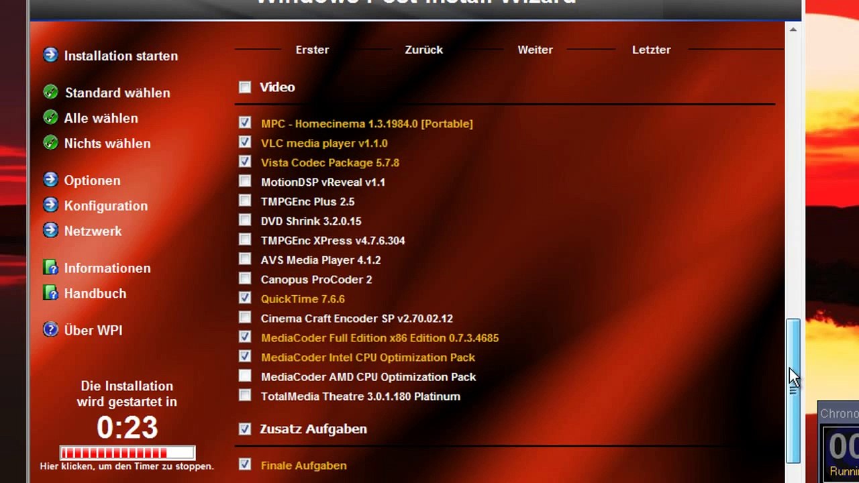The width and height of the screenshot is (859, 483).
Task: Select the Standard wählen option
Action: [x=117, y=93]
